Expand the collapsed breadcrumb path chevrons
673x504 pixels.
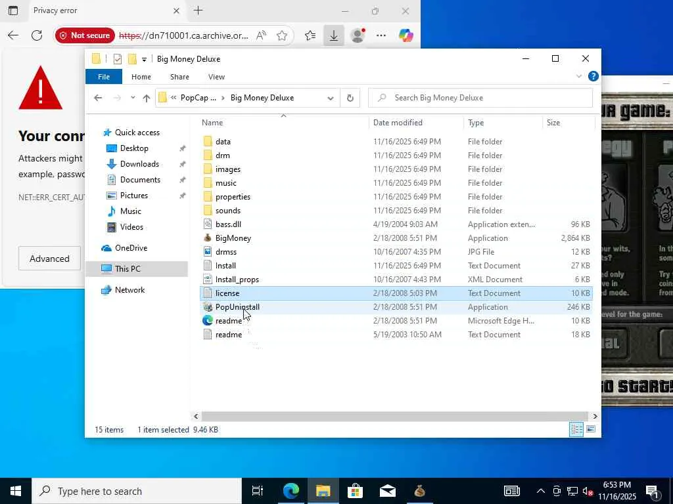pos(174,98)
